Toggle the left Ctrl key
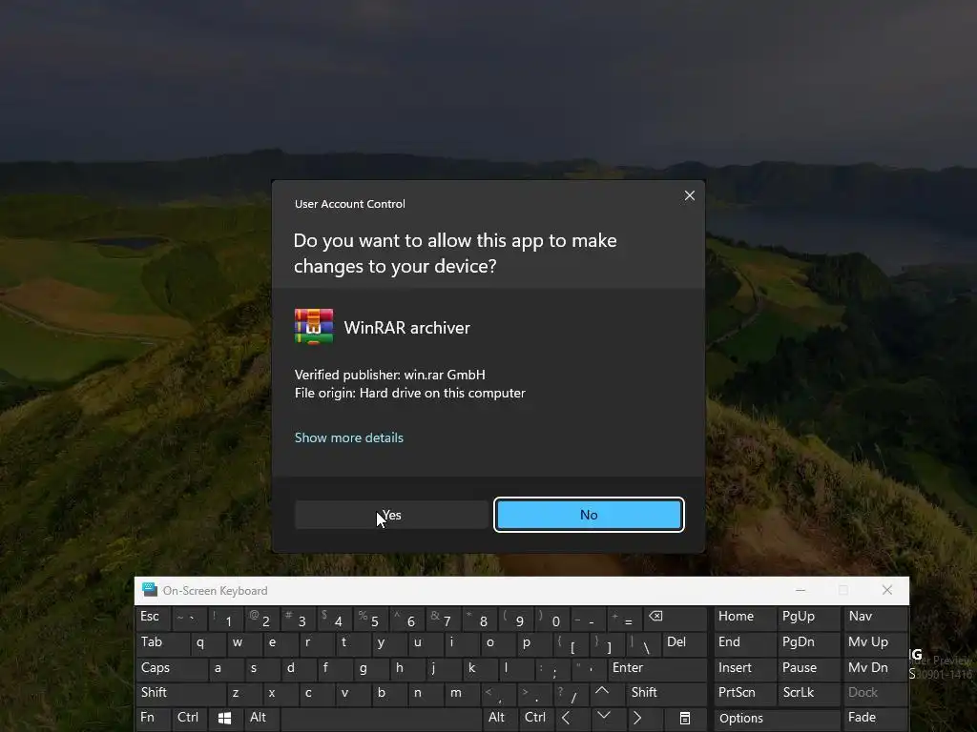977x732 pixels. (x=190, y=719)
